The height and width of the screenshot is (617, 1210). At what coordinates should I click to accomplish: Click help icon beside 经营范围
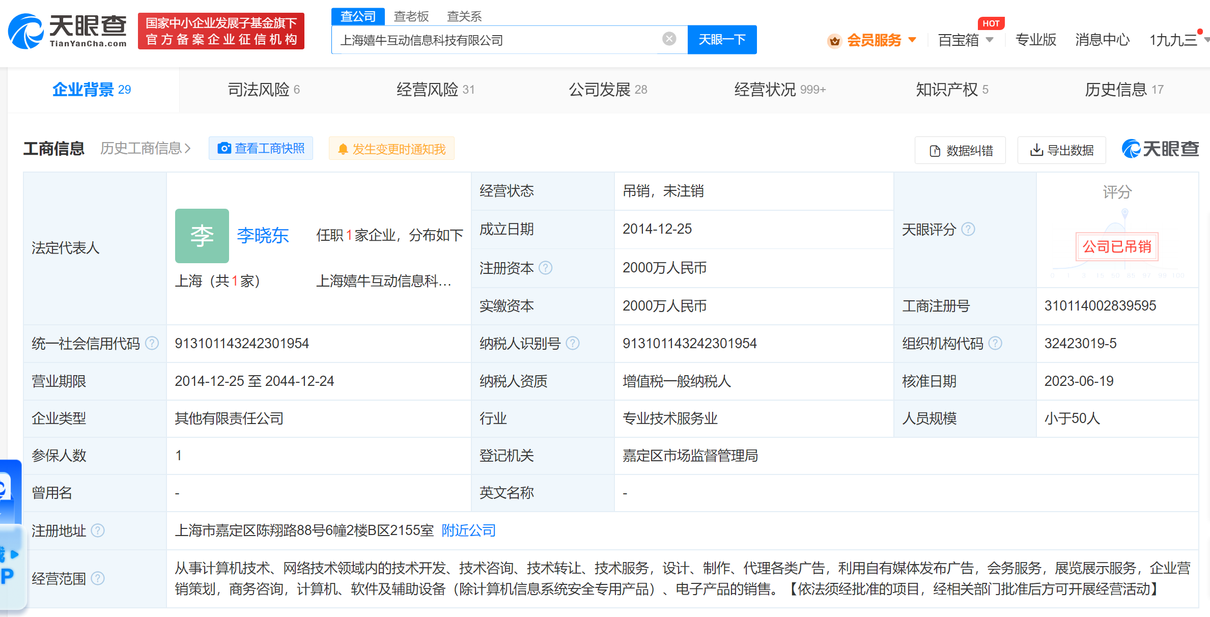pos(98,578)
